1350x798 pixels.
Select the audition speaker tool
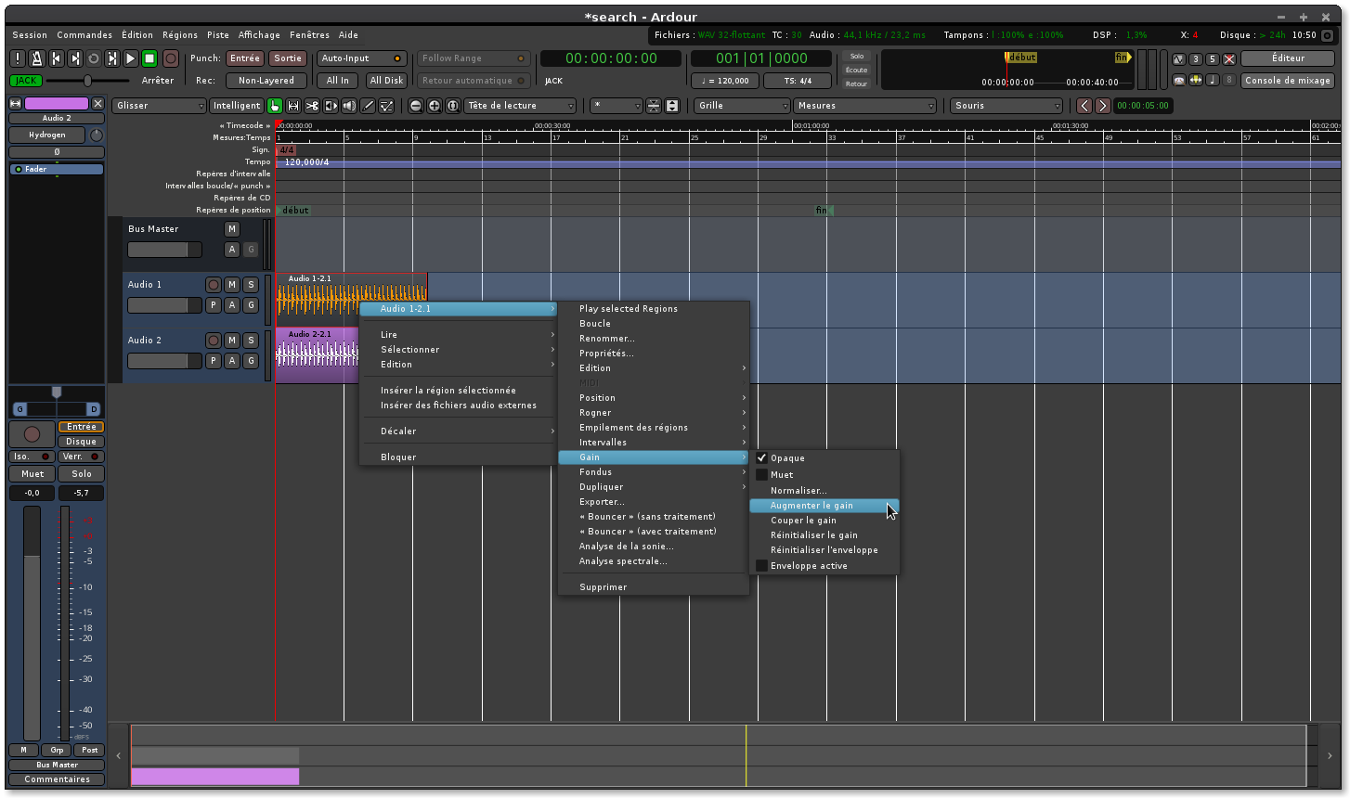349,106
